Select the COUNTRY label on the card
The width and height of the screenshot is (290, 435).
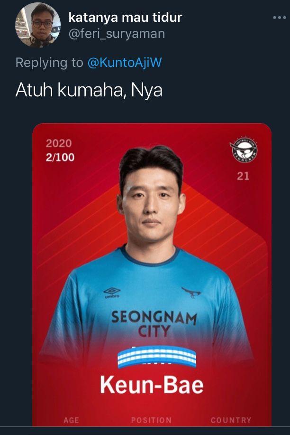tap(231, 420)
